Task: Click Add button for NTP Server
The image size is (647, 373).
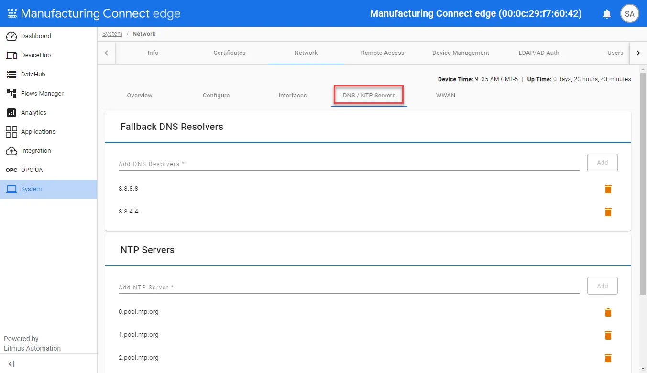Action: pos(603,286)
